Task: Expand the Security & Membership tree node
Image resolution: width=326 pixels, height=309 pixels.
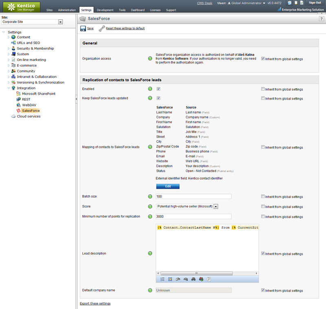Action: (9, 48)
